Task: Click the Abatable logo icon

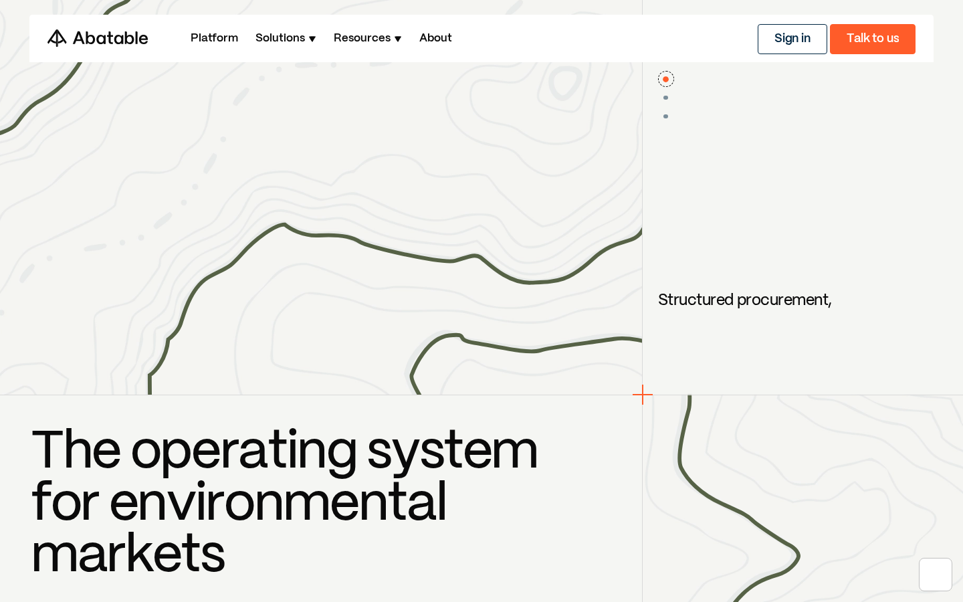Action: click(x=57, y=38)
